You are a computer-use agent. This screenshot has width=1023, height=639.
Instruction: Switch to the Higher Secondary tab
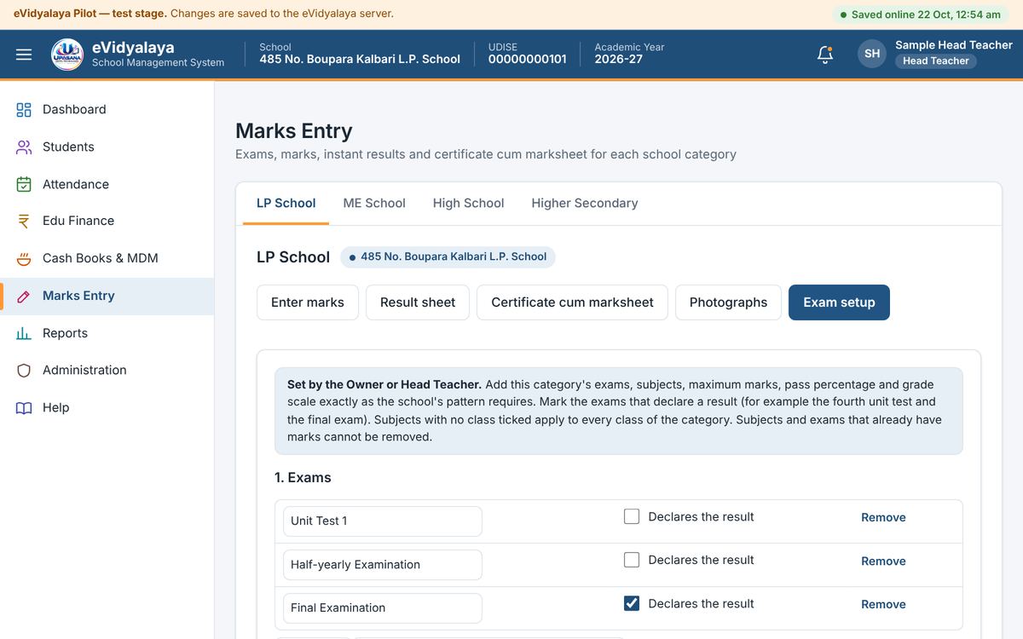point(585,204)
